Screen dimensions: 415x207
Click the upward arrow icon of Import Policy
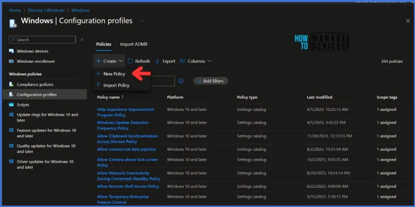[98, 85]
